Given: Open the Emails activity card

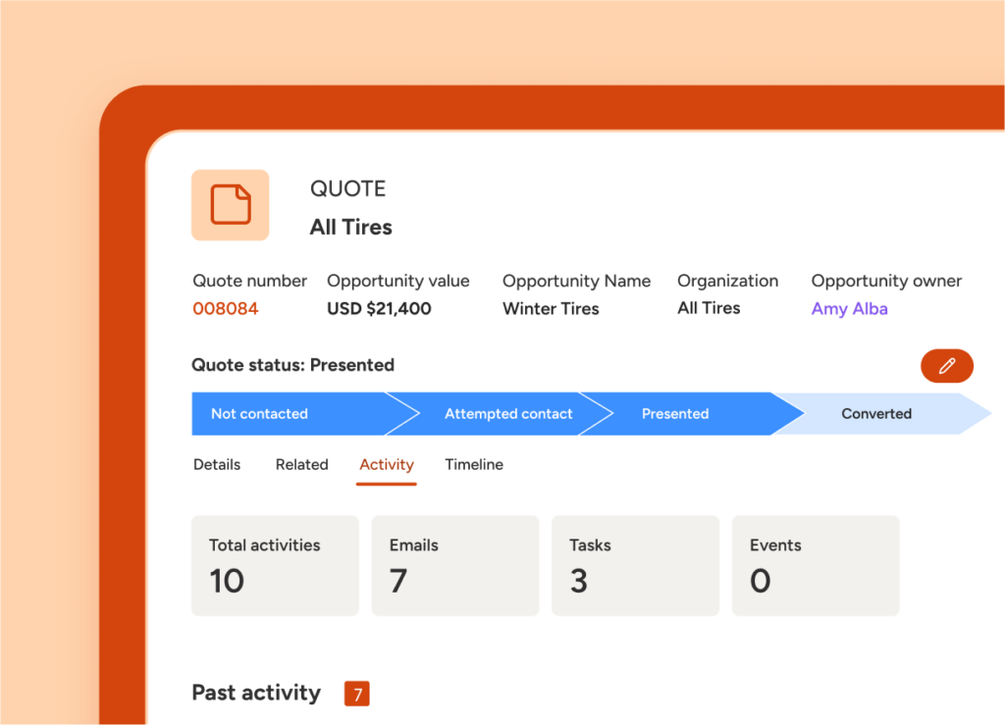Looking at the screenshot, I should point(454,565).
